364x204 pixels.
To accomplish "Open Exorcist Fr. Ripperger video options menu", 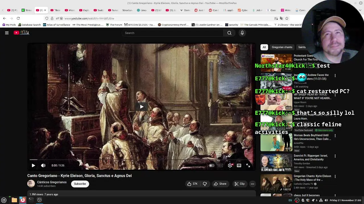I will click(335, 156).
